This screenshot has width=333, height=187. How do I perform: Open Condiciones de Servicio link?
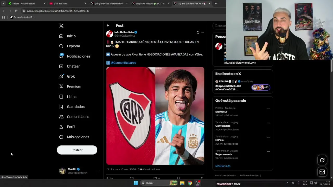pyautogui.click(x=226, y=176)
